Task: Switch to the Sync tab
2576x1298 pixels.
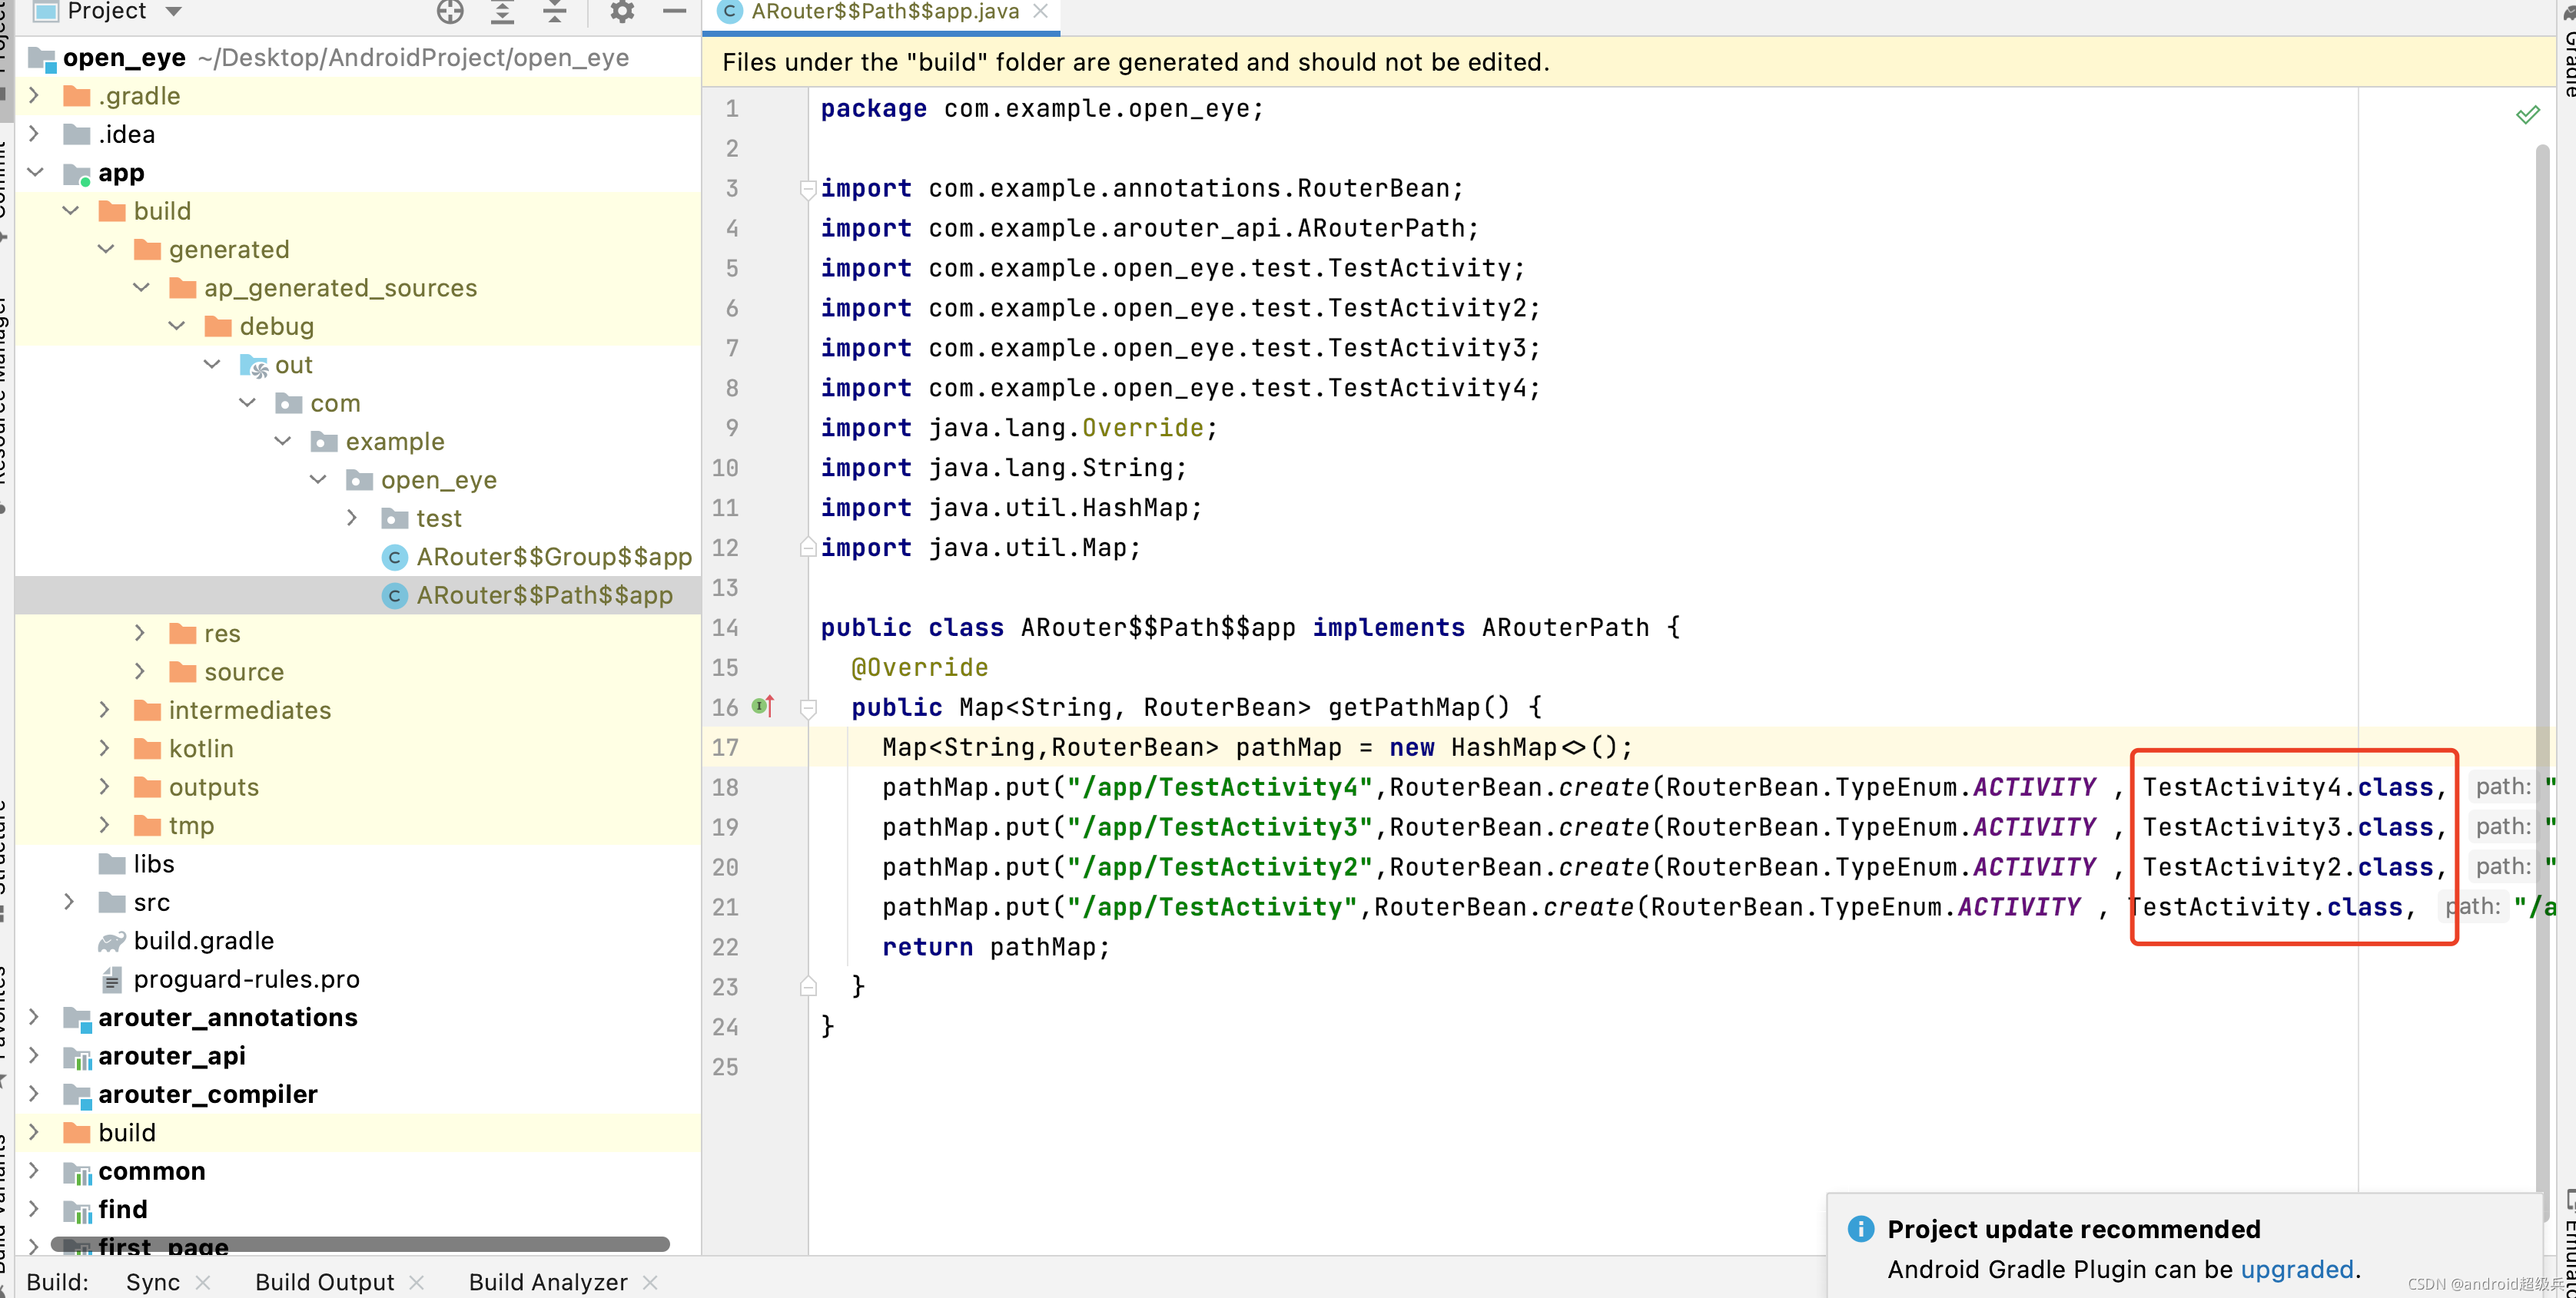Action: pos(153,1282)
